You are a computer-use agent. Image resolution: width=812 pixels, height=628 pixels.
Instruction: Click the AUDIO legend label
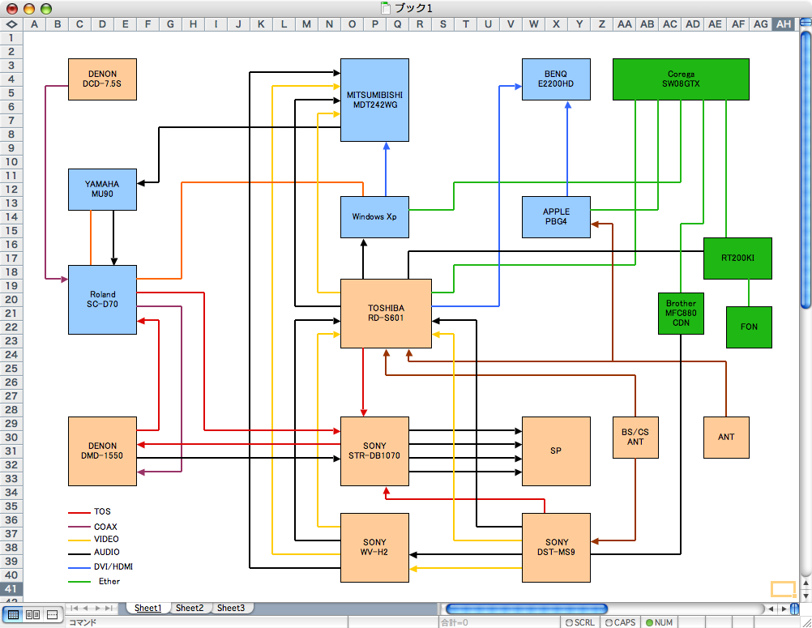107,553
